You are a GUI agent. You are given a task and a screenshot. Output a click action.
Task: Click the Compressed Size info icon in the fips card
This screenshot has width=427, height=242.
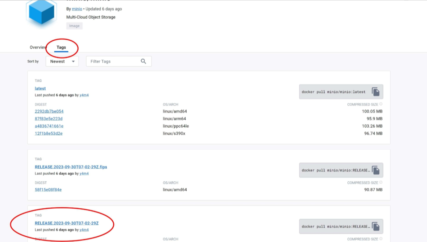381,182
